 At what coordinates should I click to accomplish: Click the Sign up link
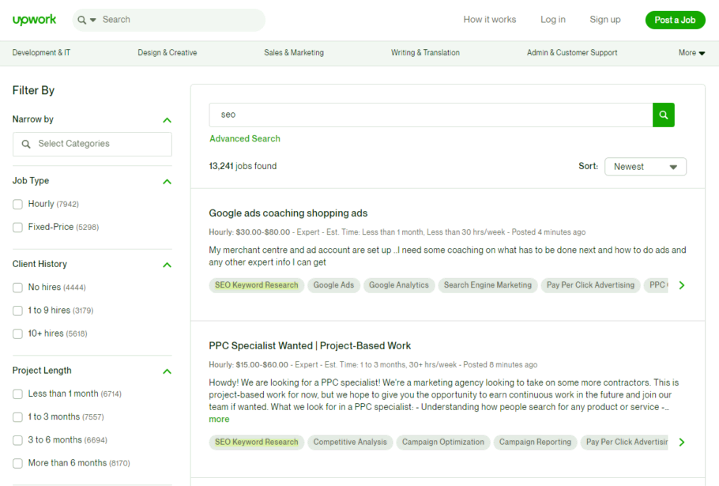point(604,20)
